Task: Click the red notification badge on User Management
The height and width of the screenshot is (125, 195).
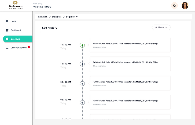Action: 29,47
